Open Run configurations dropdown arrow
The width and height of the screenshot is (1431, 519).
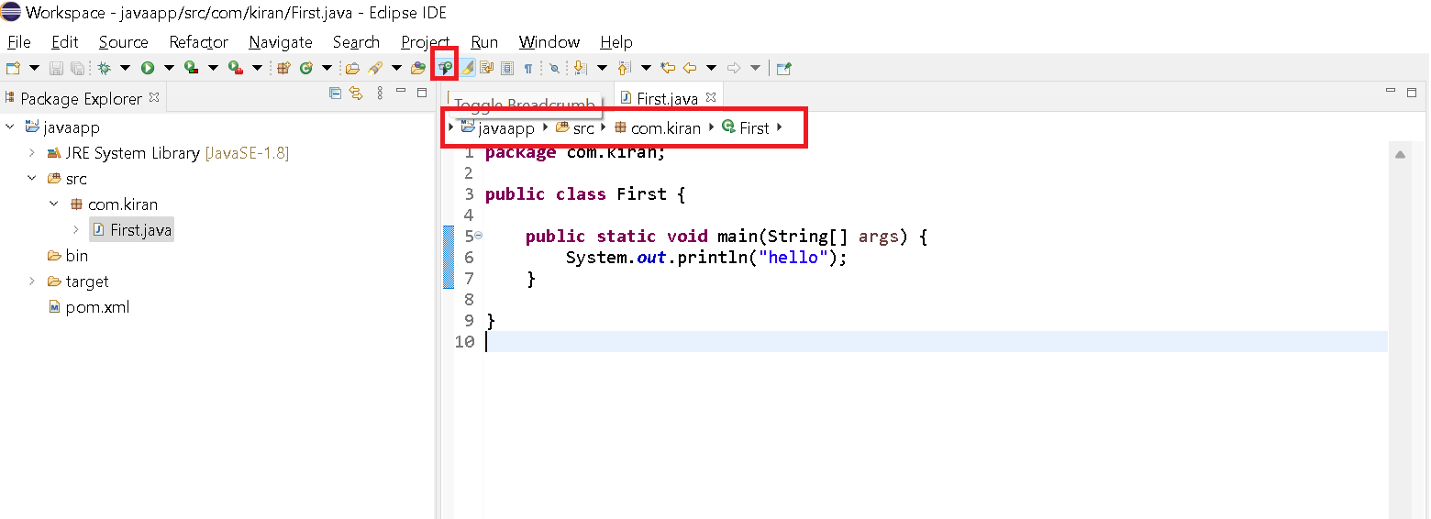[169, 68]
